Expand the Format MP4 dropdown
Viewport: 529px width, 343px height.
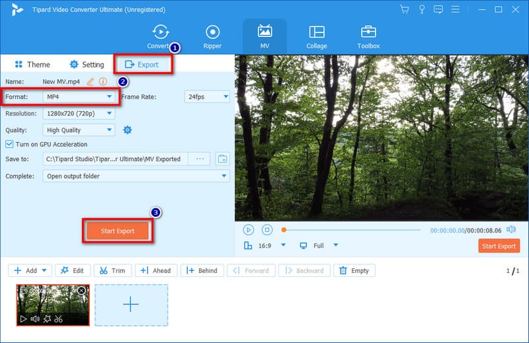point(79,96)
